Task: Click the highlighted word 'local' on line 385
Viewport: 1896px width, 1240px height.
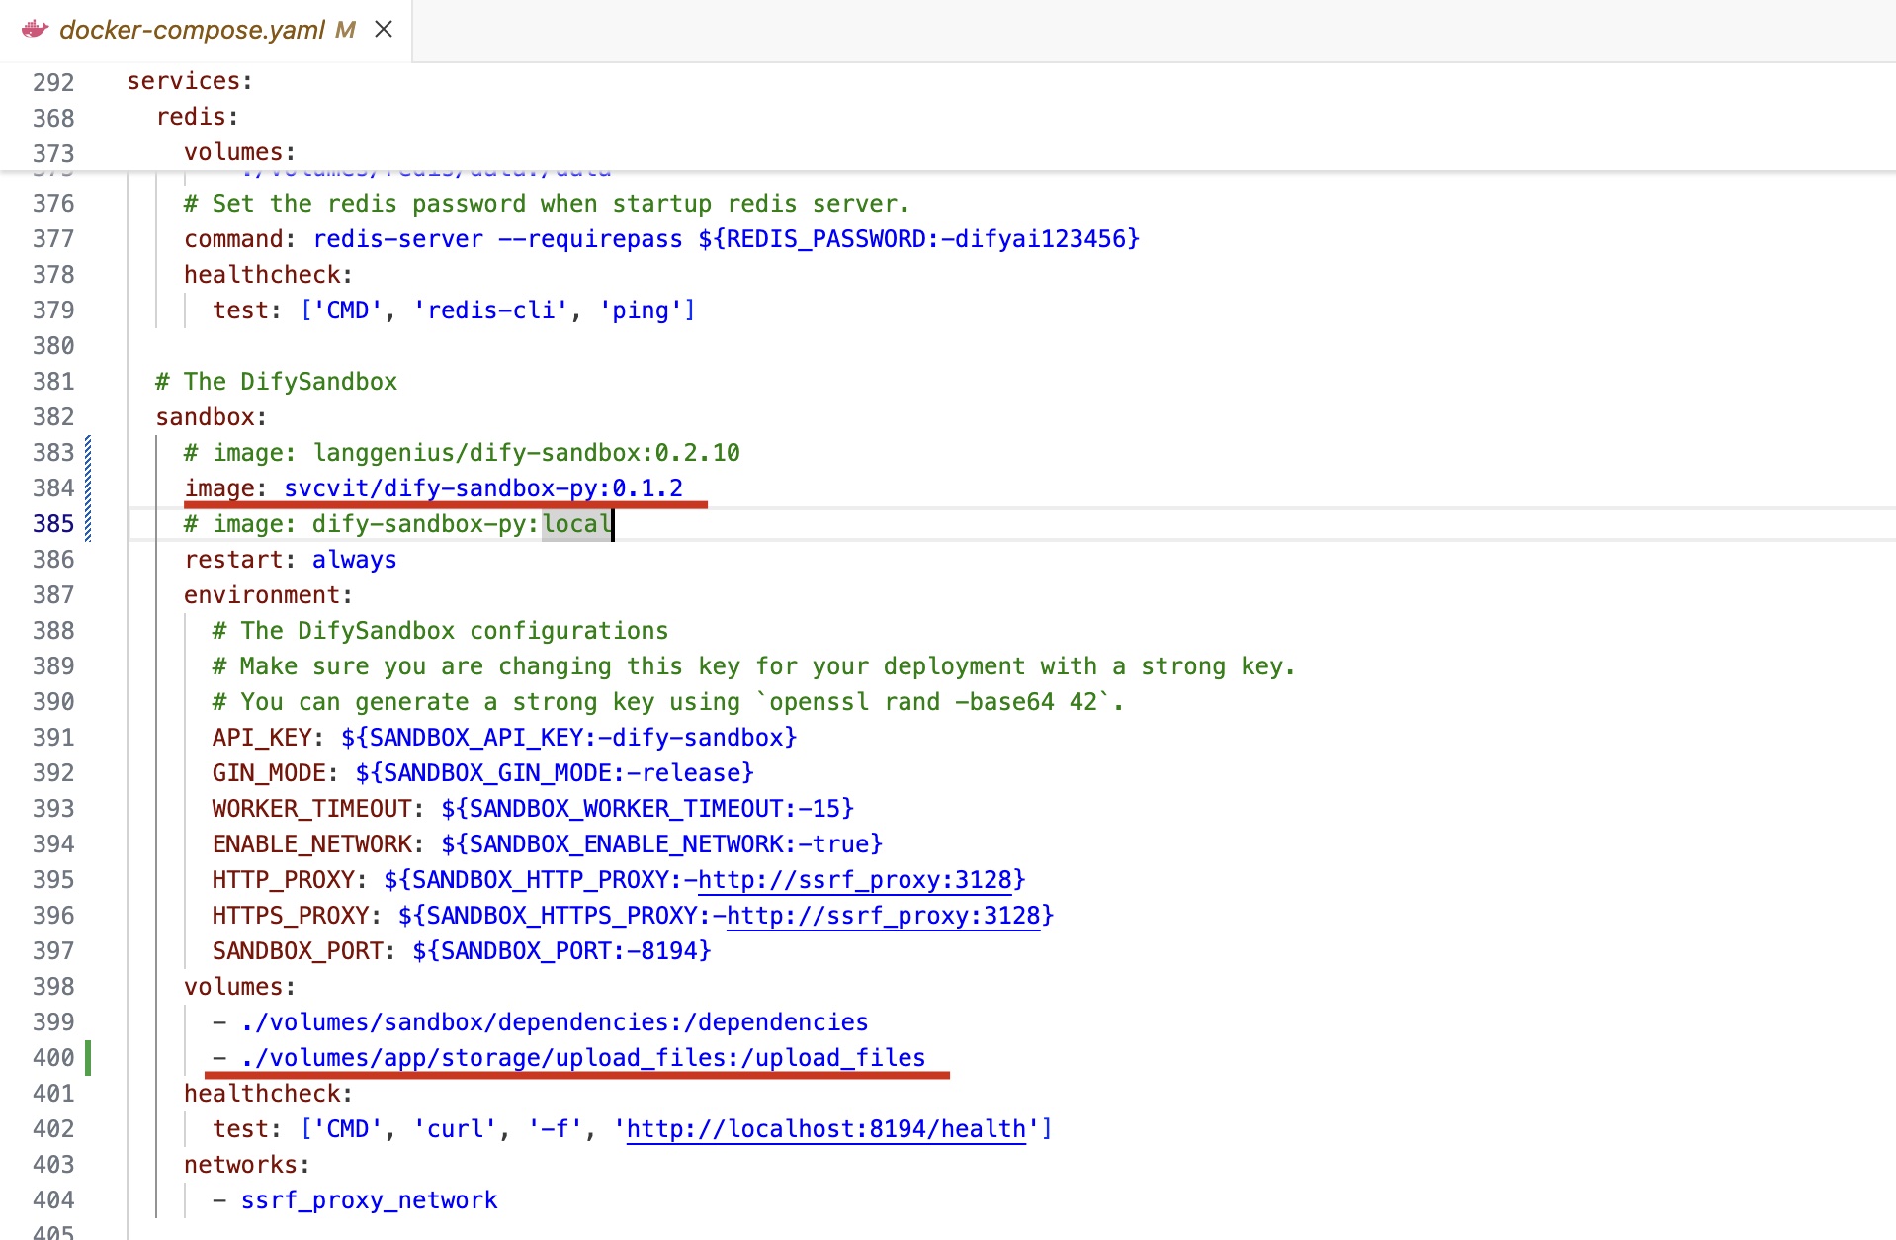Action: click(576, 524)
